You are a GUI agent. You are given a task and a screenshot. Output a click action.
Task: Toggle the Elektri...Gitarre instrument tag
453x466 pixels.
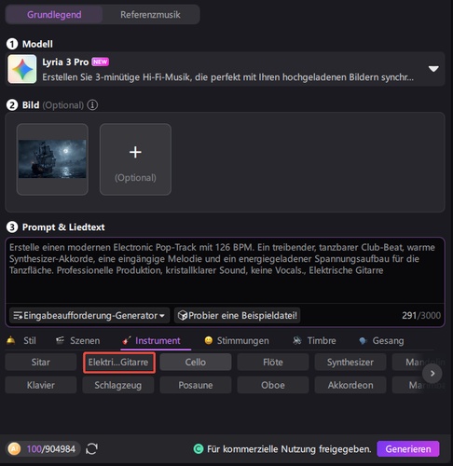point(118,363)
